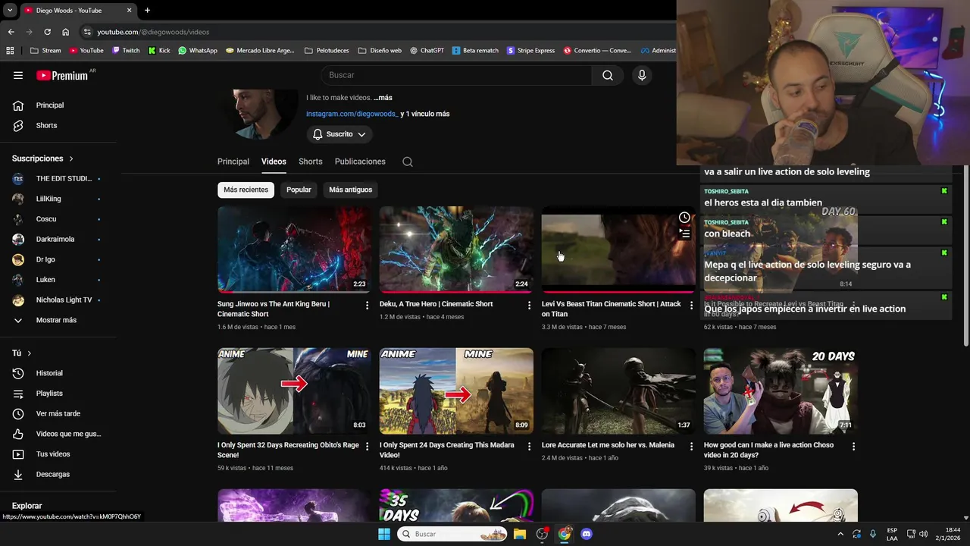This screenshot has width=970, height=546.
Task: Open options menu for Sung Jinwoo video
Action: tap(368, 305)
